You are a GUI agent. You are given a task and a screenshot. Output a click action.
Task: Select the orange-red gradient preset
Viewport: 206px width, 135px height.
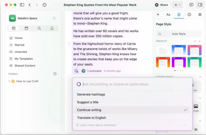point(163,62)
